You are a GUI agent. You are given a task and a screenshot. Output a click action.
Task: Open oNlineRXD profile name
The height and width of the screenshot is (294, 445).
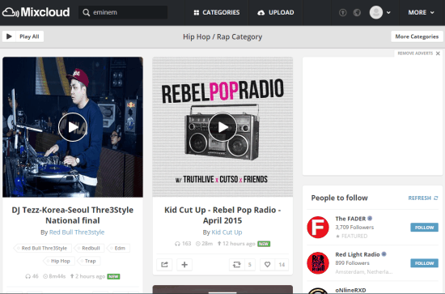click(x=350, y=290)
